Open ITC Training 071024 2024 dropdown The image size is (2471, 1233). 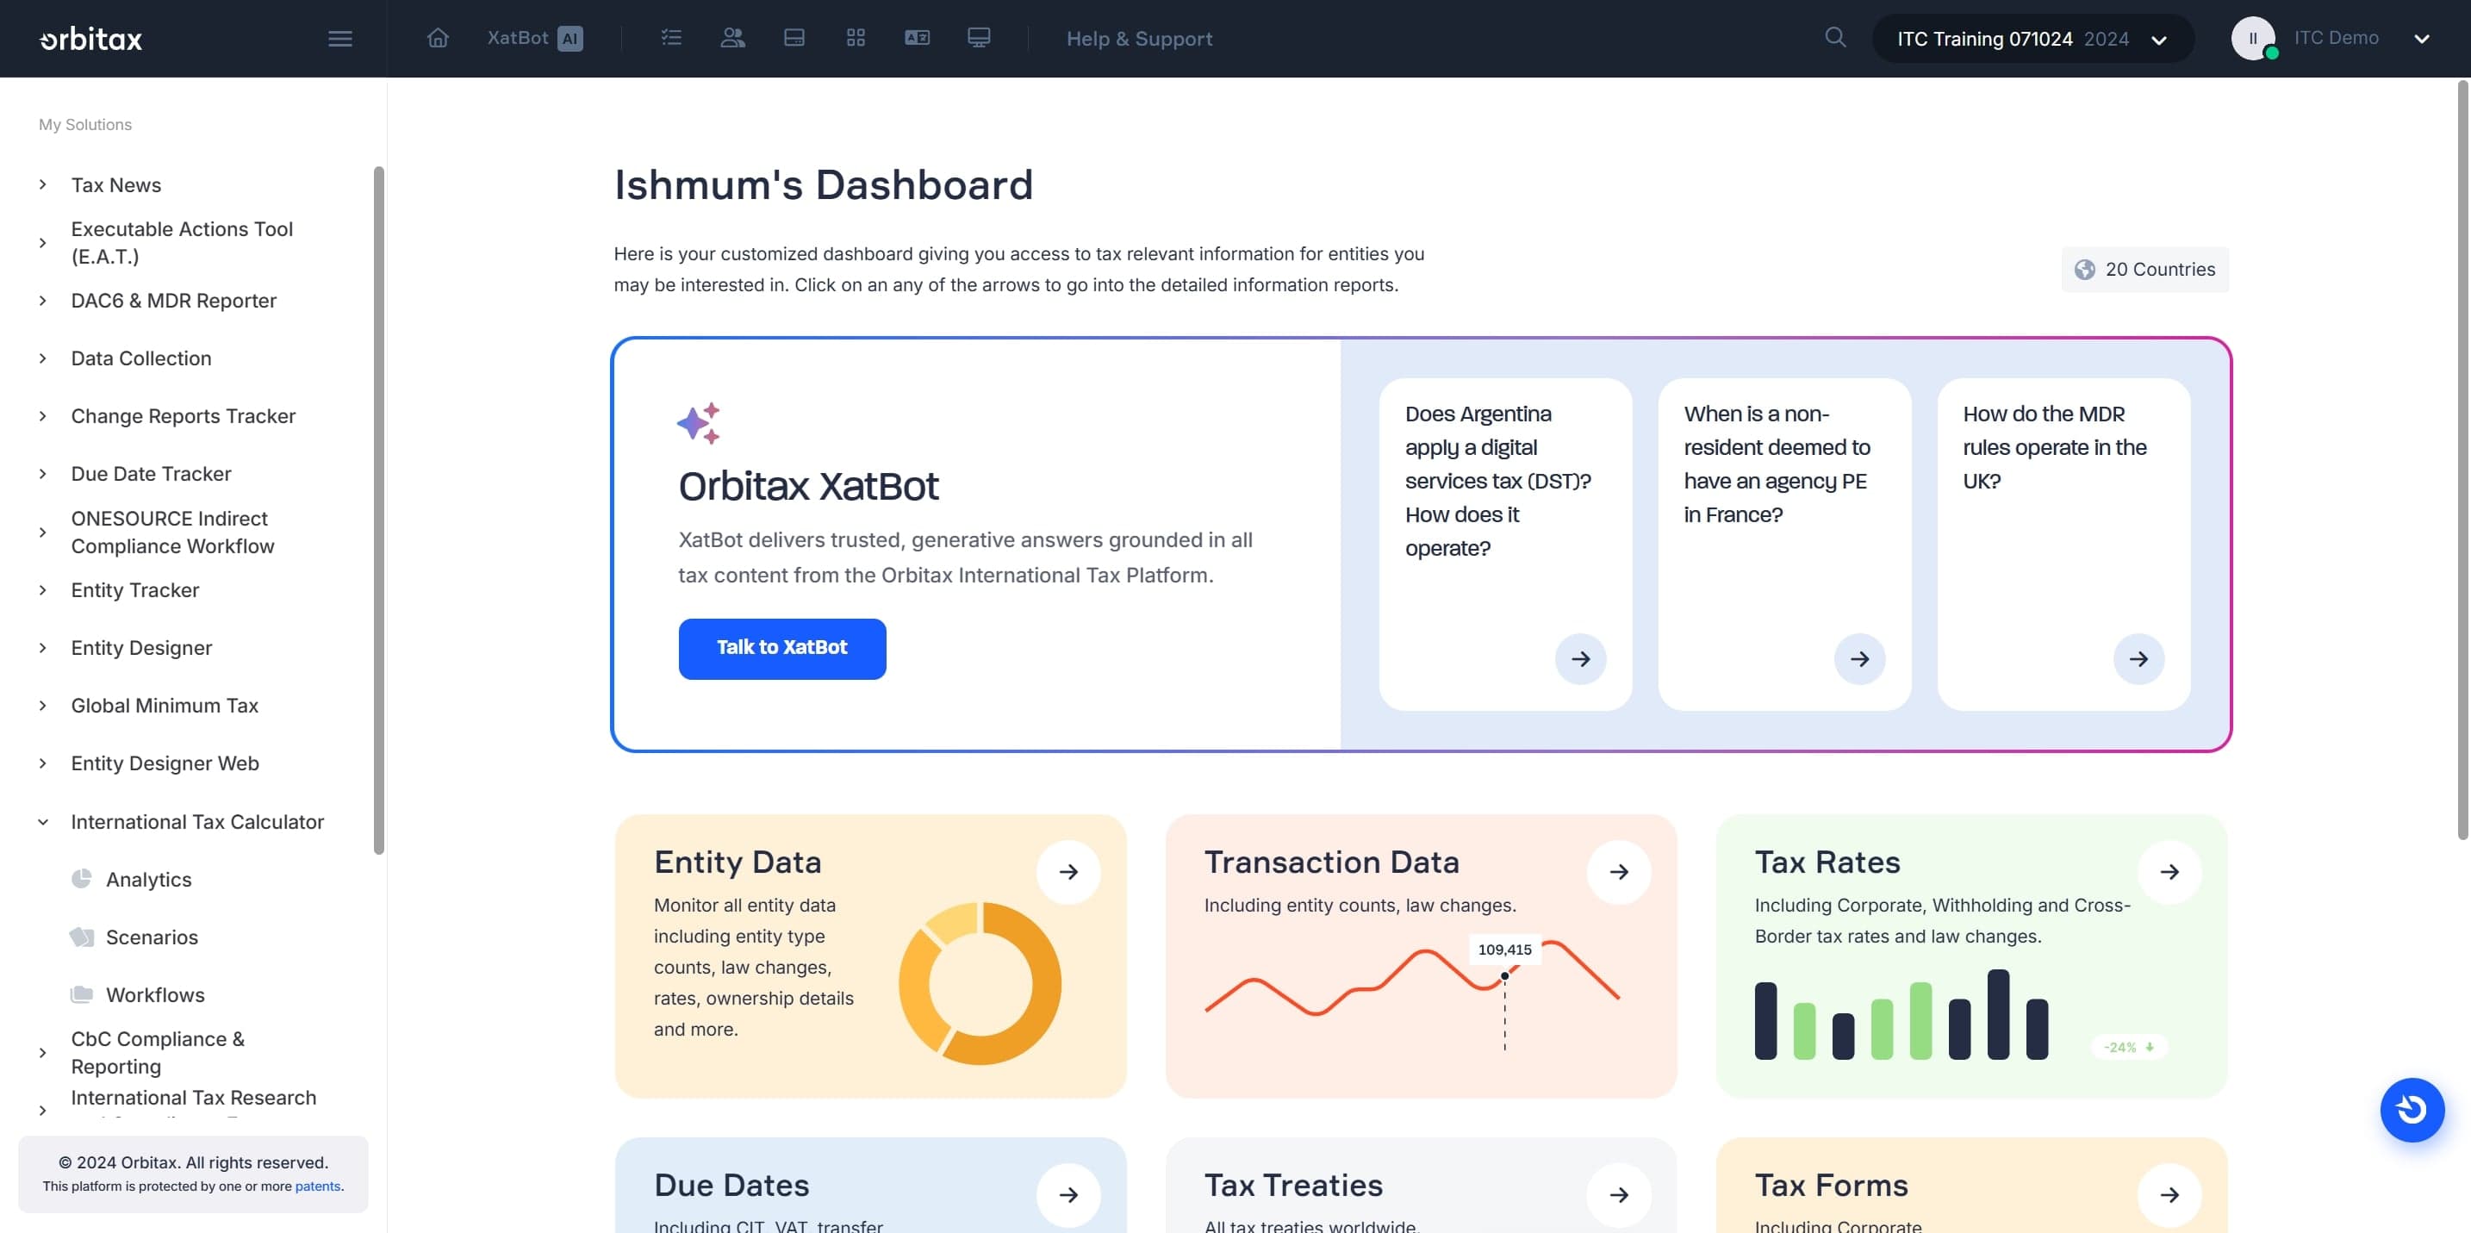[x=2032, y=39]
